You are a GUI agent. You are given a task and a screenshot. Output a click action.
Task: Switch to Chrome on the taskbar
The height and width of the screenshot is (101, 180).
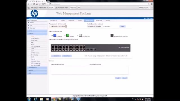pos(54,99)
